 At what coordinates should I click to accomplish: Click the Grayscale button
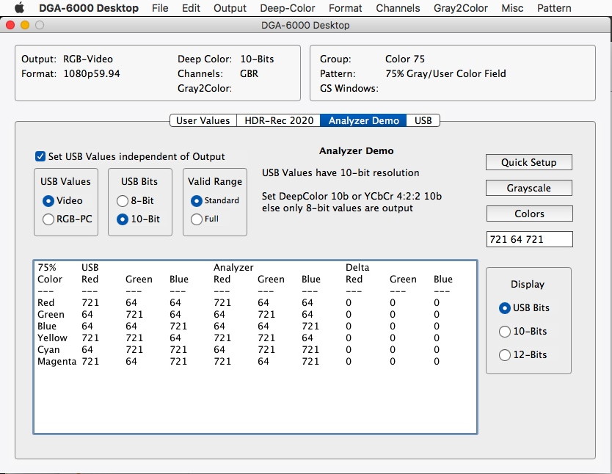click(528, 188)
